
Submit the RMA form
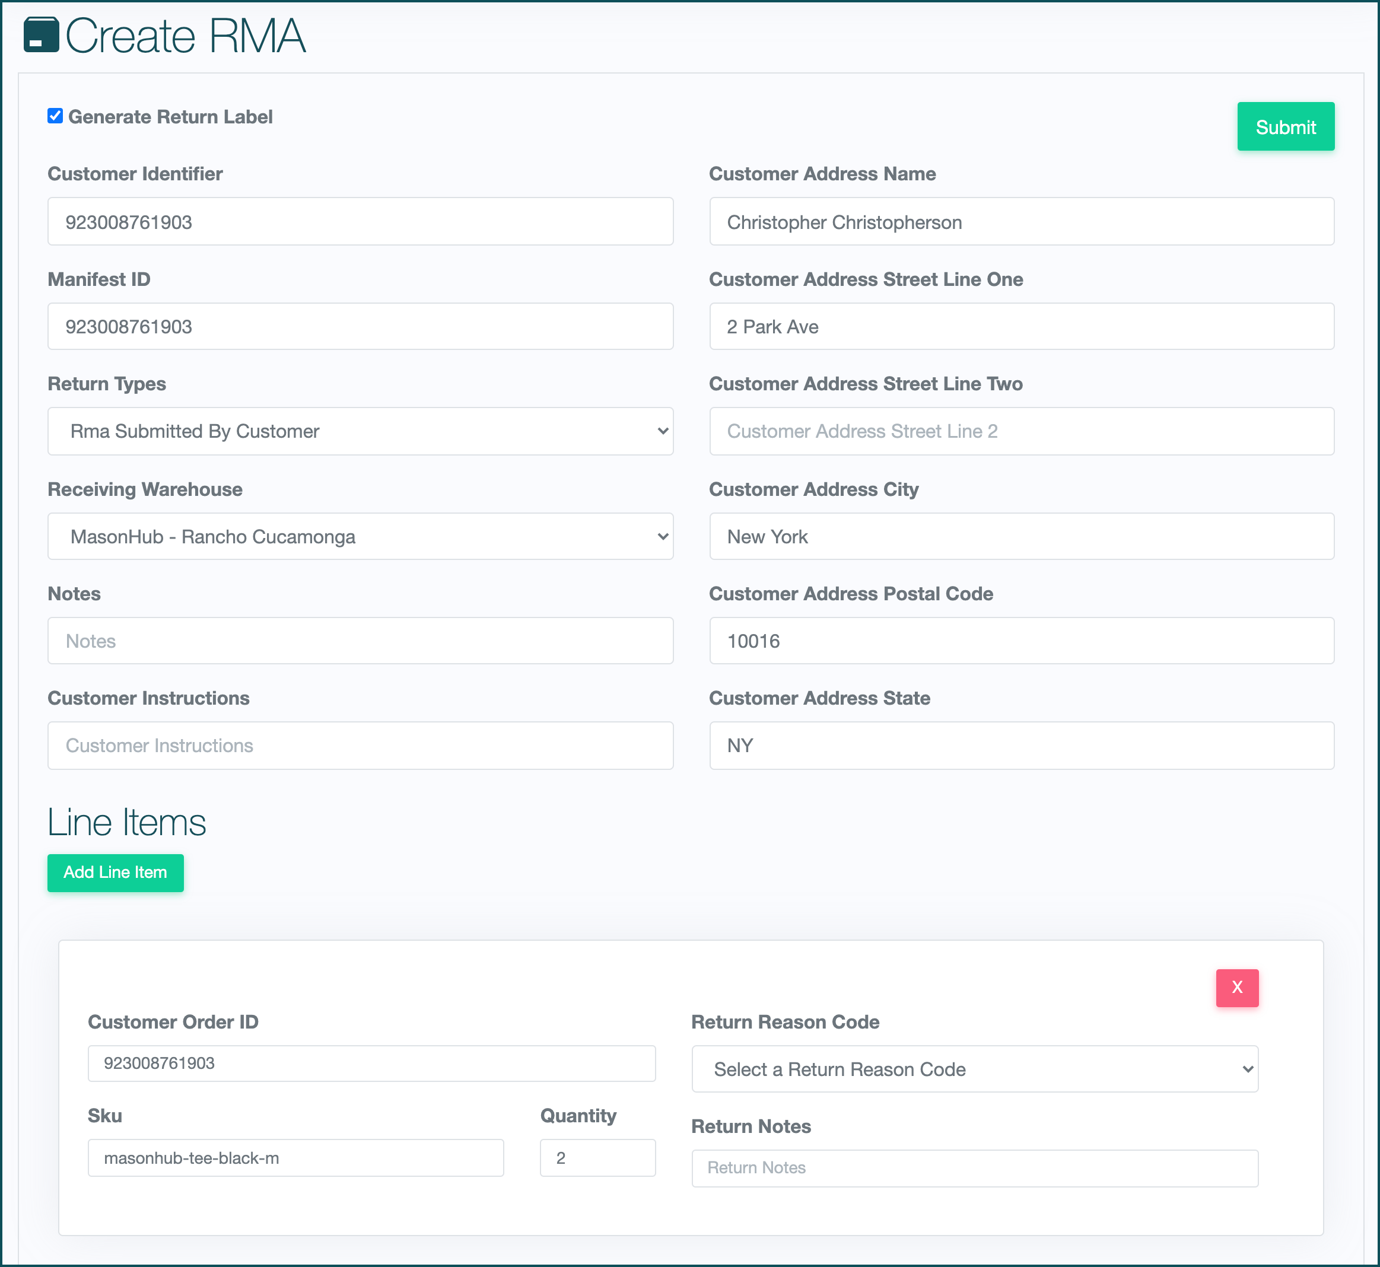(x=1285, y=127)
